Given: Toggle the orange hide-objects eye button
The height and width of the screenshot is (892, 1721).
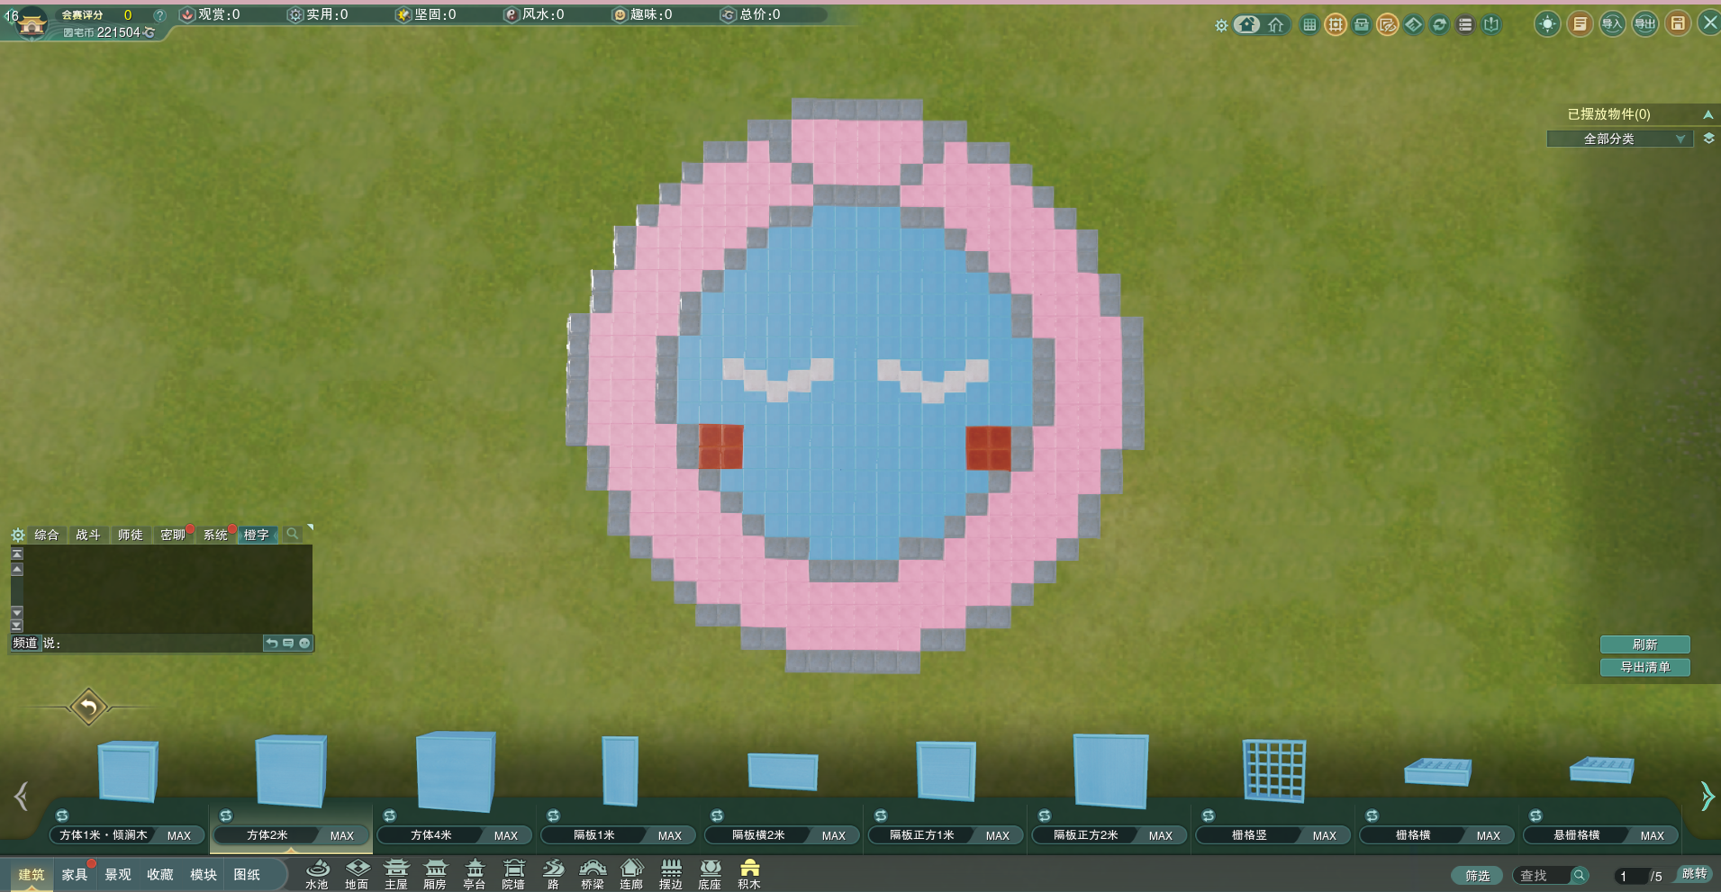Looking at the screenshot, I should tap(1388, 25).
